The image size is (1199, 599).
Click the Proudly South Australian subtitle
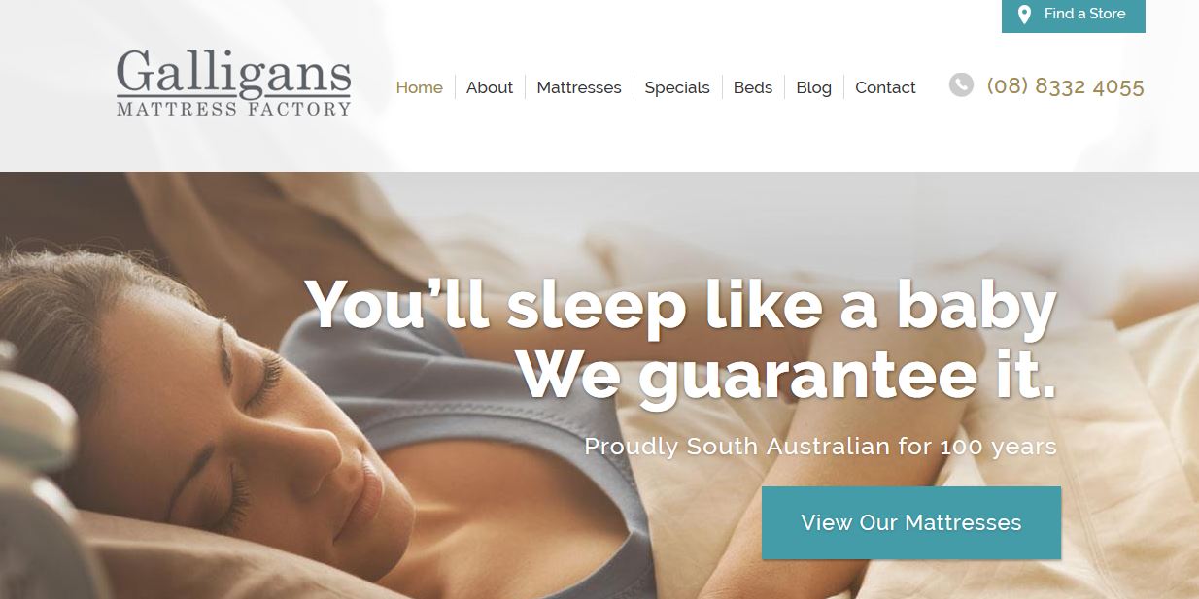[x=820, y=447]
